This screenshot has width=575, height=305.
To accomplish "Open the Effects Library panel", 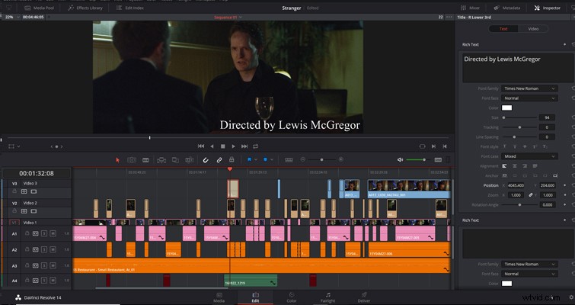I will coord(85,8).
